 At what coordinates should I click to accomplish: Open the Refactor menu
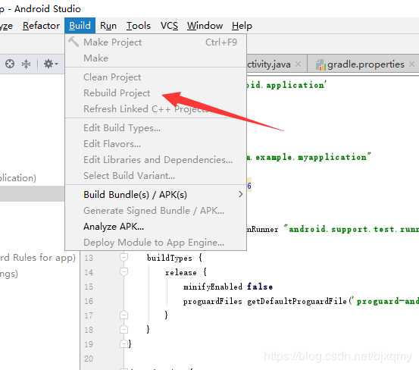[x=41, y=26]
